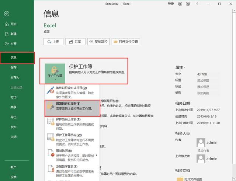Open 反馈 in the sidebar
The height and width of the screenshot is (181, 236).
17,177
